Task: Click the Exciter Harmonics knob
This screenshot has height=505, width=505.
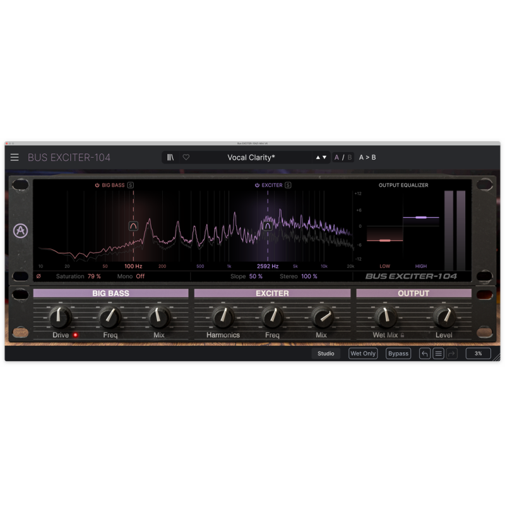Action: point(223,317)
